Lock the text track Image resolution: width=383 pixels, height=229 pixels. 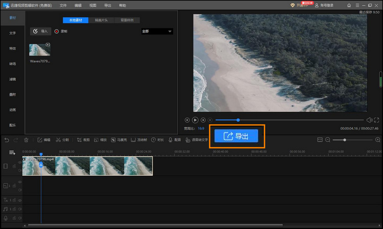coord(14,200)
